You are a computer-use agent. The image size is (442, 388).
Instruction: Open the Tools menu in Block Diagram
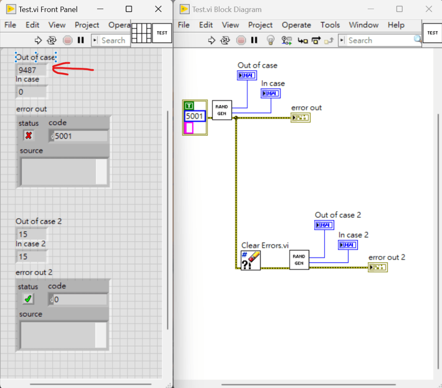(330, 25)
